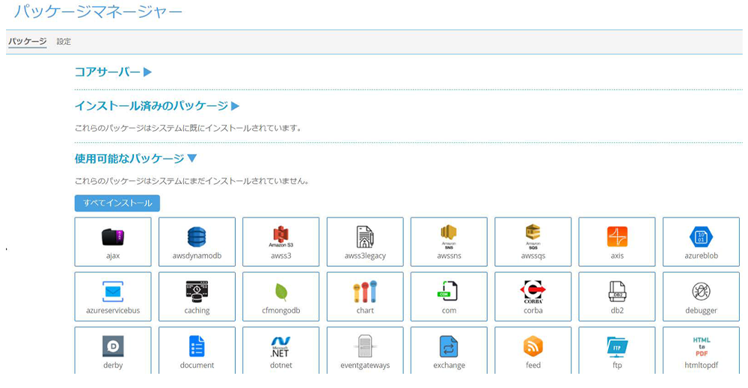The height and width of the screenshot is (388, 748).
Task: Select the cfmongodb leaf icon
Action: pyautogui.click(x=280, y=292)
